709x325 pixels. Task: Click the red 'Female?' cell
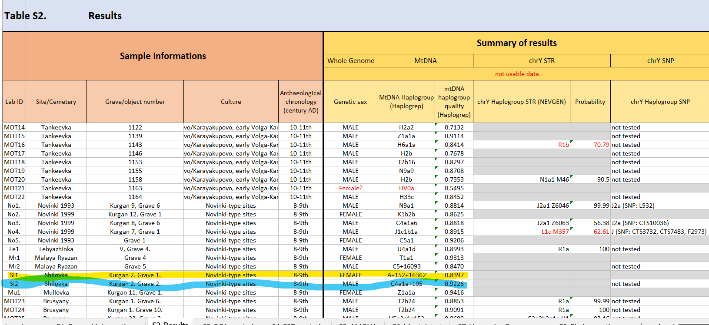[350, 188]
